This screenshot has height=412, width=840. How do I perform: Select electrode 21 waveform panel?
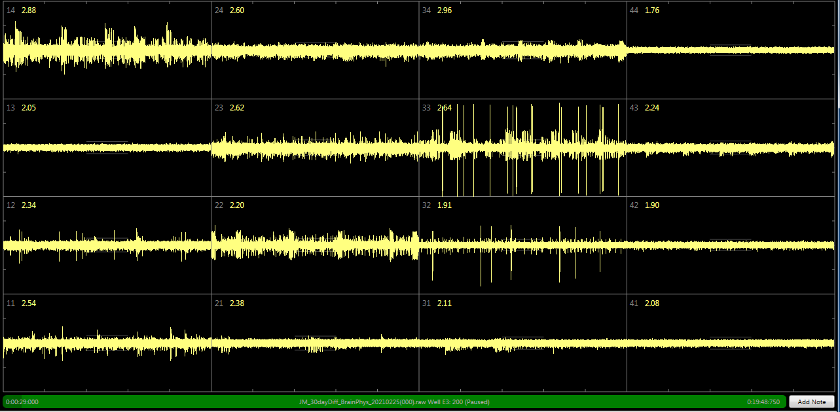pyautogui.click(x=315, y=343)
